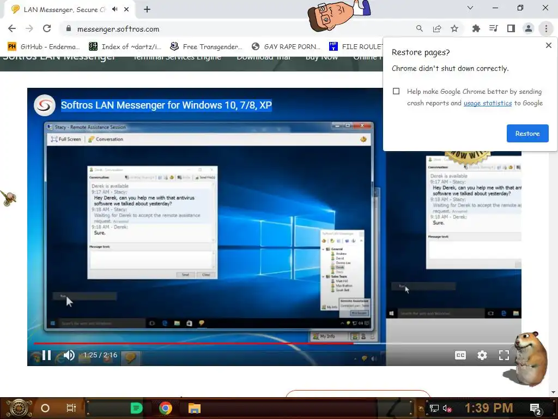The width and height of the screenshot is (558, 419).
Task: Dismiss the Restore pages popup
Action: tap(548, 45)
